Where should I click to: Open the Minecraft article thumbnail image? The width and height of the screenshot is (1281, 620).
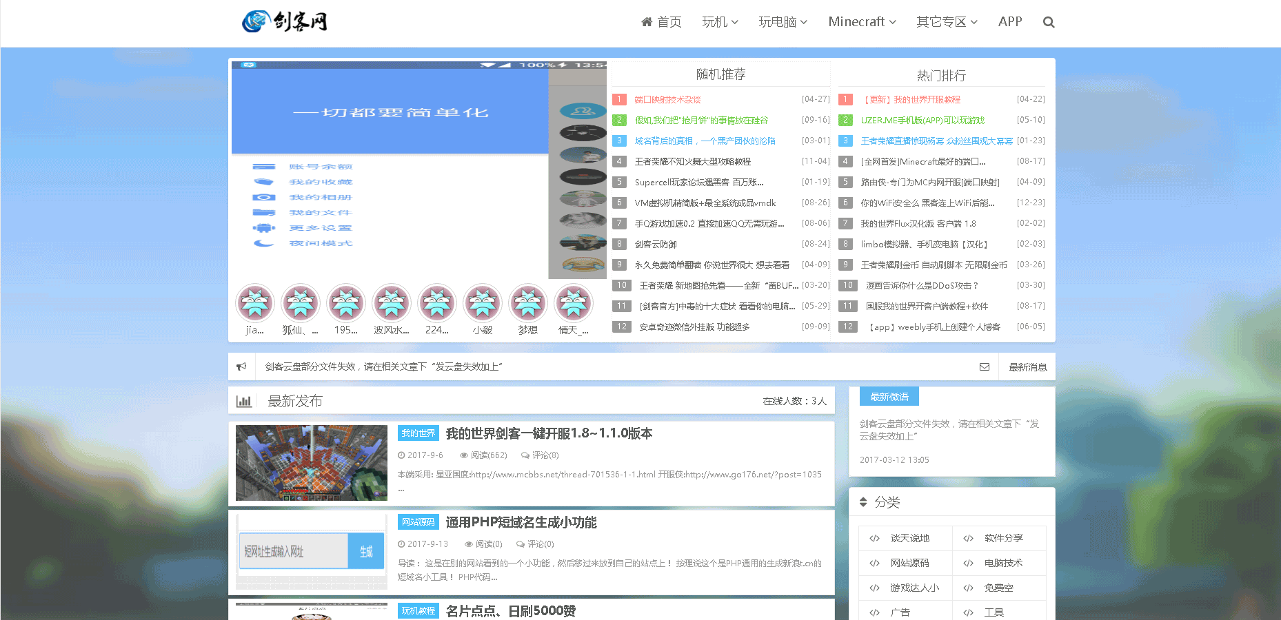(x=312, y=463)
